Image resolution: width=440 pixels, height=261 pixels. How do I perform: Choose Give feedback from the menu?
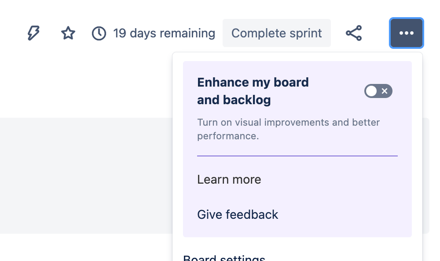237,214
